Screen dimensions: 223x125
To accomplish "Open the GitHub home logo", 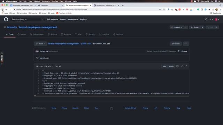I will pyautogui.click(x=6, y=19).
